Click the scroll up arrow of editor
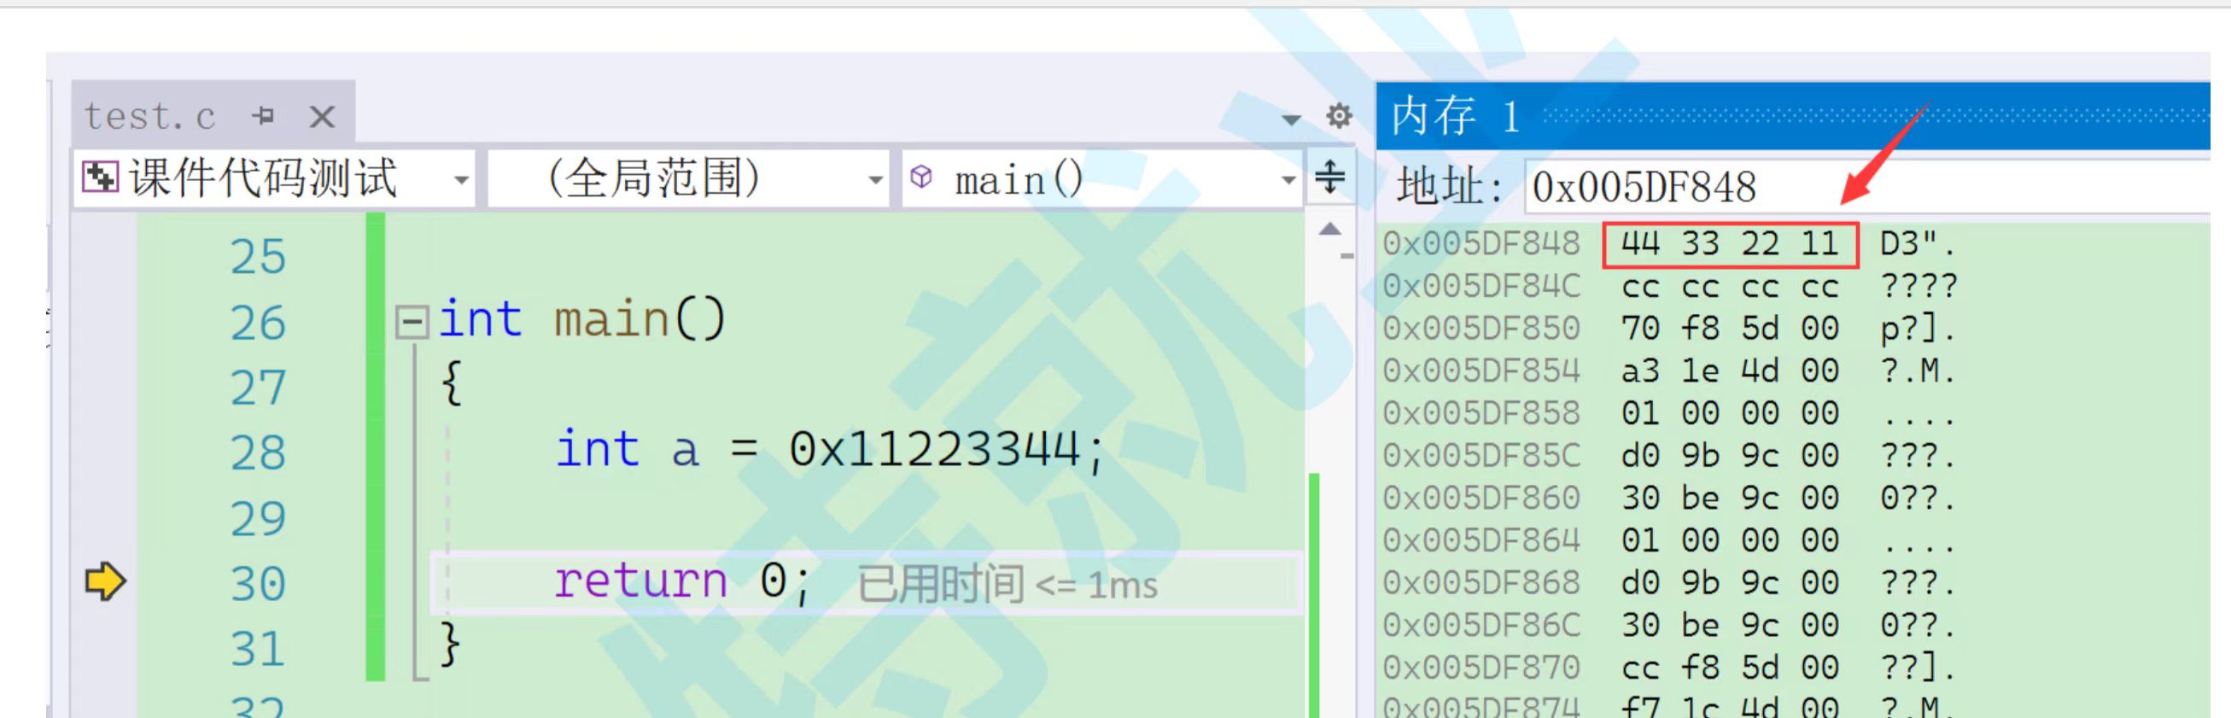 pos(1329,230)
